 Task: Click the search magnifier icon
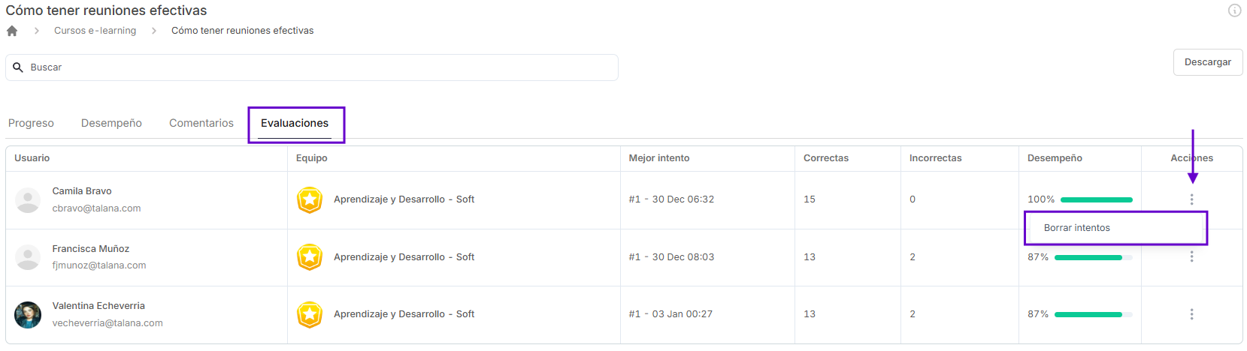click(18, 67)
